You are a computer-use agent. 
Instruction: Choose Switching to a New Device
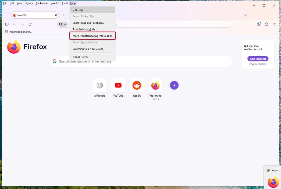click(x=92, y=49)
